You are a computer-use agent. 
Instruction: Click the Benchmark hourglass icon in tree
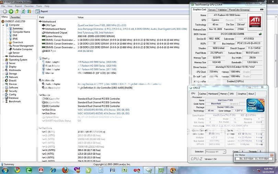7,102
